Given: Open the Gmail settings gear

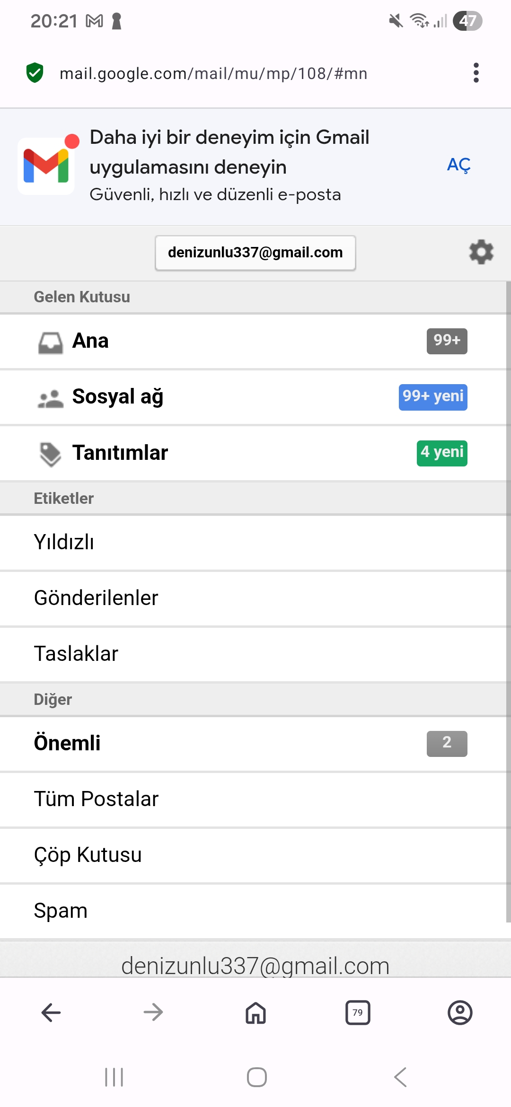Looking at the screenshot, I should (x=481, y=252).
